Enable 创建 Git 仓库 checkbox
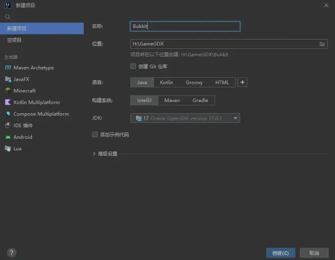This screenshot has height=260, width=335. pos(133,67)
